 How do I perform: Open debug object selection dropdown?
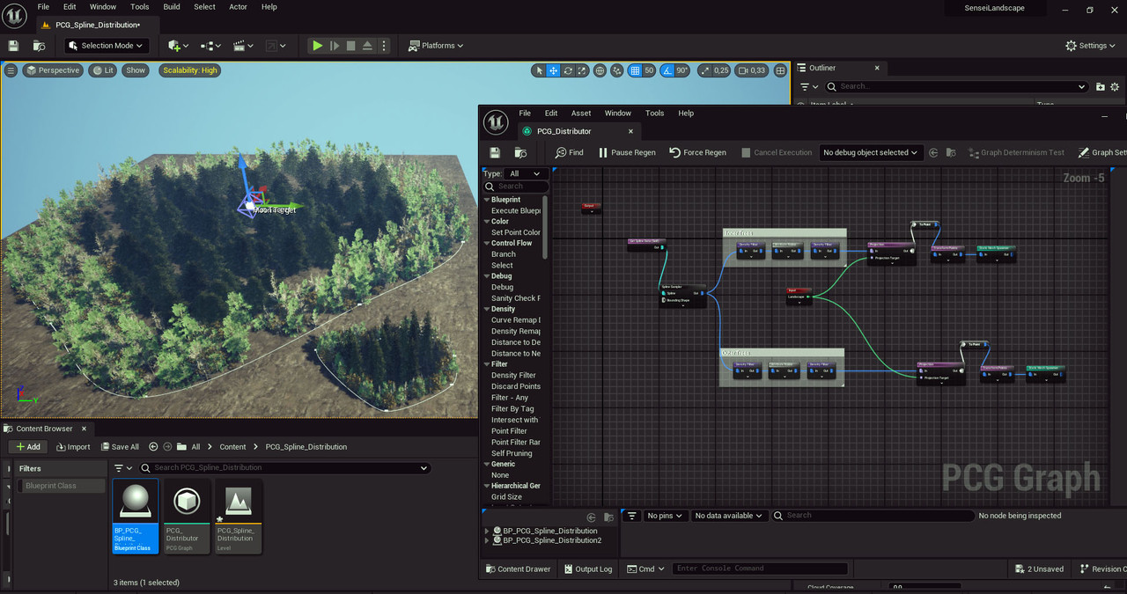click(x=871, y=152)
